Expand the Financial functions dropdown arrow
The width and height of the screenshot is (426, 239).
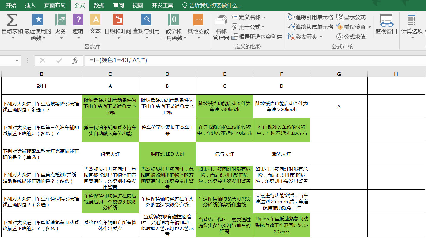(x=61, y=38)
